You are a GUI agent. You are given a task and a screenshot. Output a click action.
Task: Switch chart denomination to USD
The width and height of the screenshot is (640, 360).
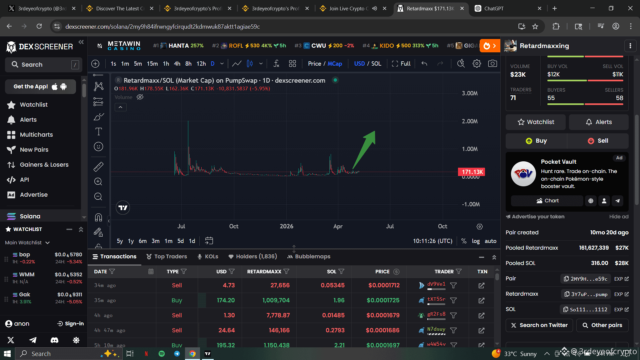point(359,64)
